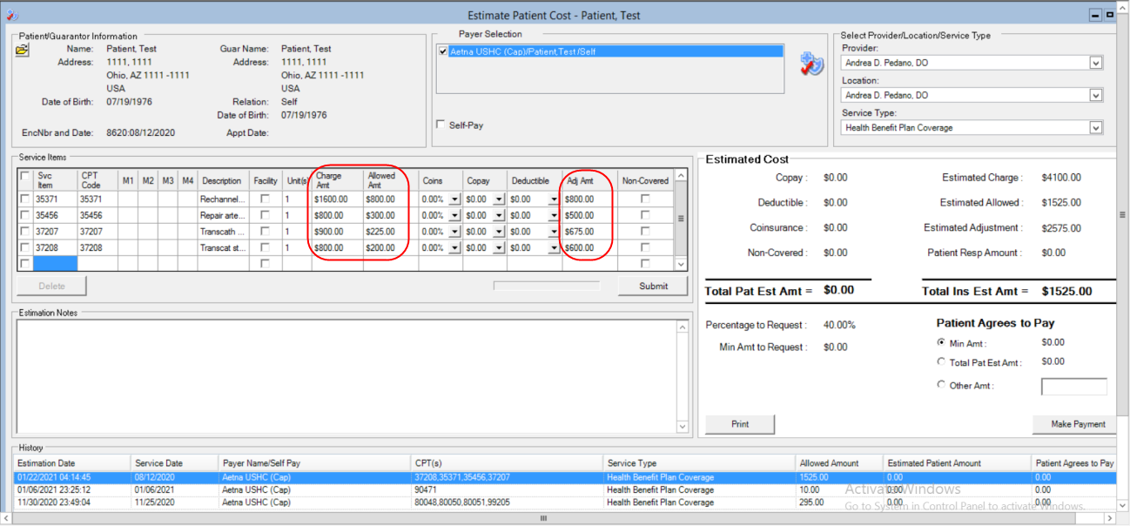Open Deductible dropdown for CPT 37208
Viewport: 1130px width, 526px height.
point(553,248)
